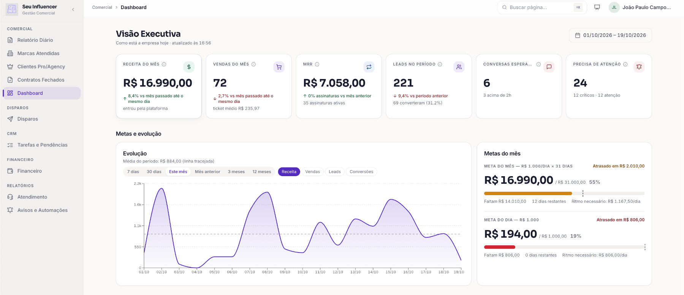684x295 pixels.
Task: Open Relatório Diário in the sidebar
Action: [x=42, y=40]
